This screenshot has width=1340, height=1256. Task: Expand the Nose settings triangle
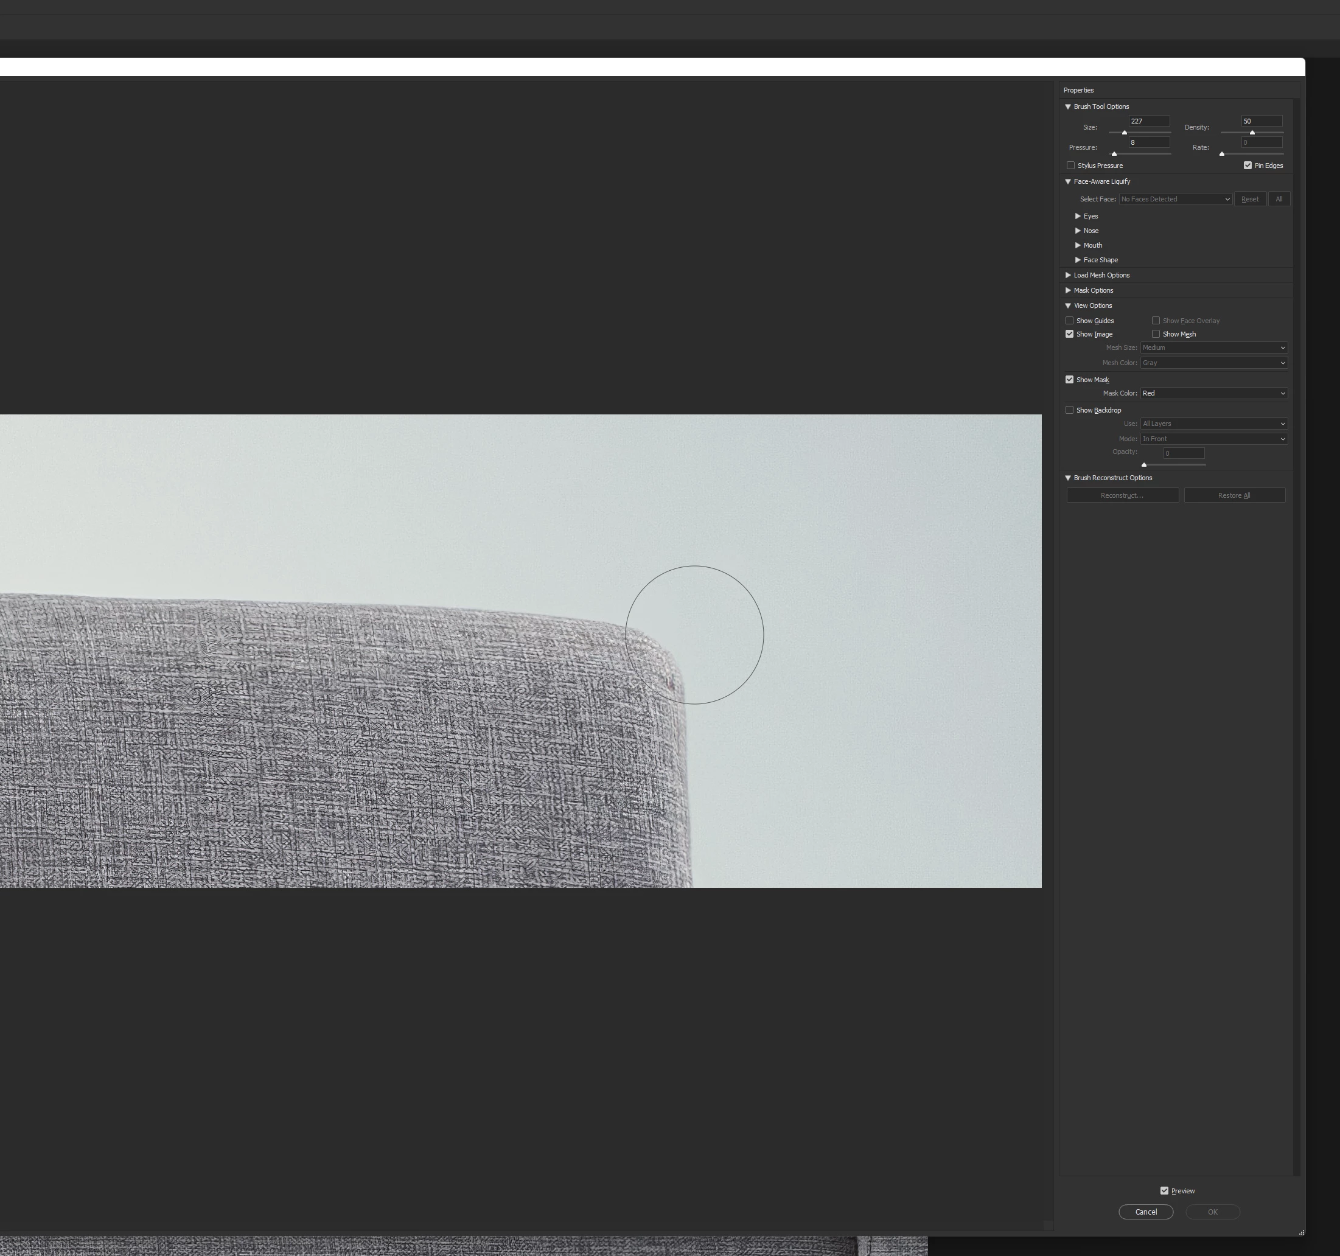[1078, 231]
